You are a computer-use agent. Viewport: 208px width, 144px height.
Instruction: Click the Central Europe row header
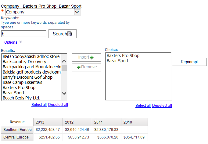click(x=17, y=137)
